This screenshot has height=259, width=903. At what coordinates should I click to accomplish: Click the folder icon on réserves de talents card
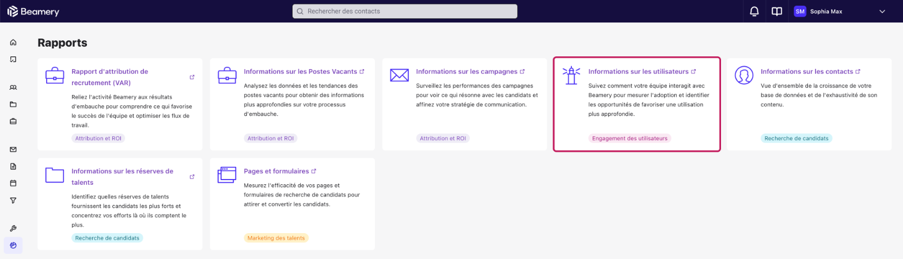point(55,175)
